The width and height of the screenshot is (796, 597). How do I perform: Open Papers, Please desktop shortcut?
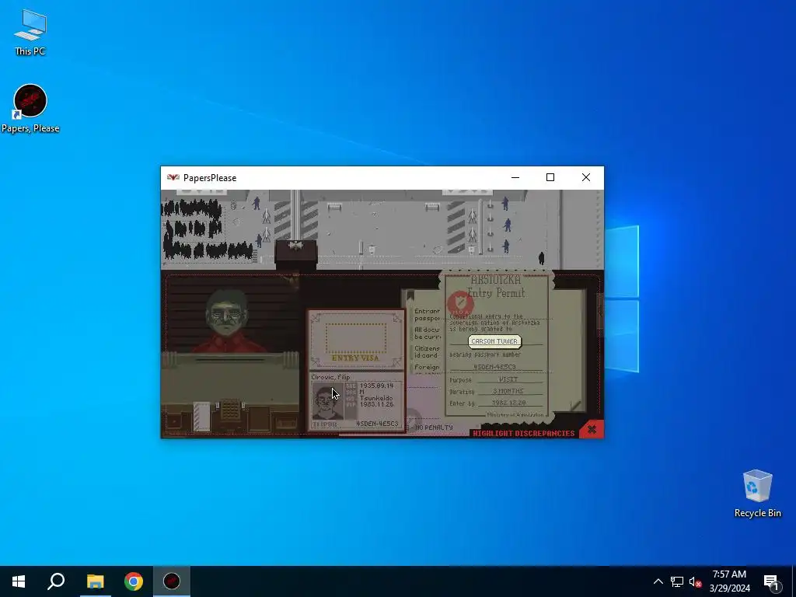pos(30,109)
